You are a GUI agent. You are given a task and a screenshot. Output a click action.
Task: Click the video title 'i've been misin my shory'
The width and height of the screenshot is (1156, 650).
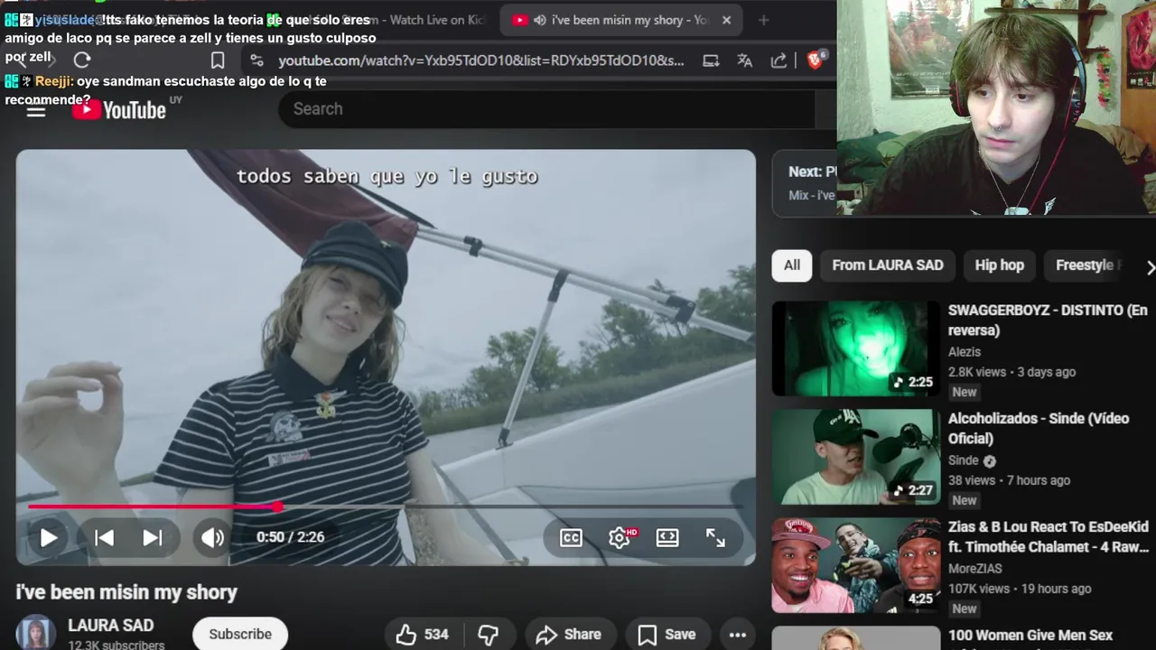pyautogui.click(x=126, y=592)
